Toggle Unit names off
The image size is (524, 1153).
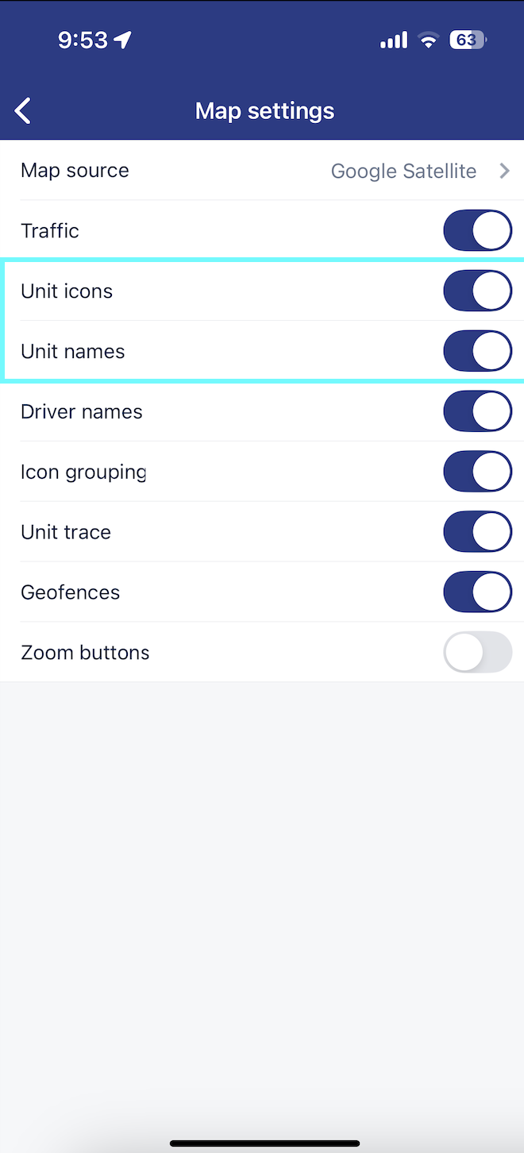[x=477, y=352]
